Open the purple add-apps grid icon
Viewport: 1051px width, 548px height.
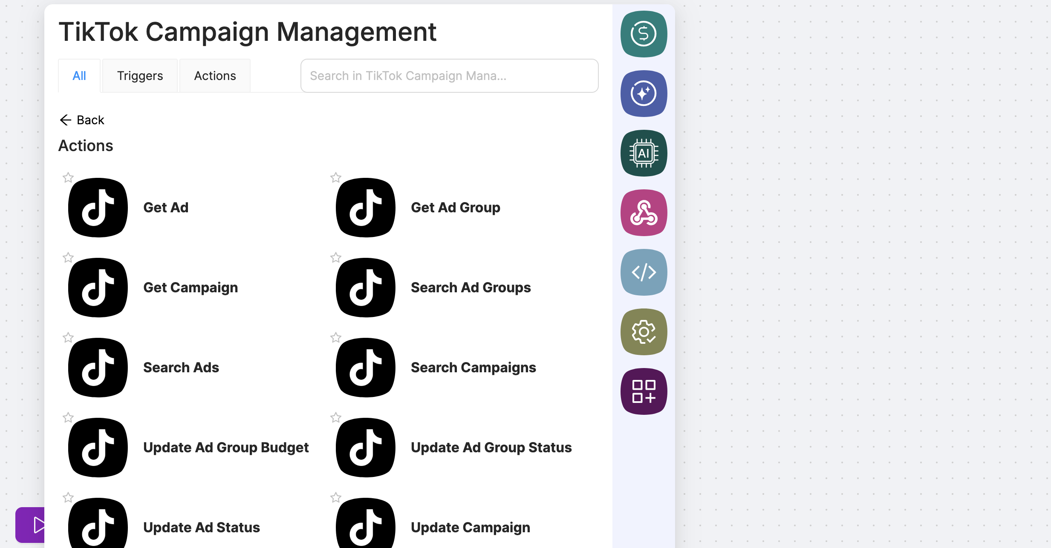(x=644, y=391)
